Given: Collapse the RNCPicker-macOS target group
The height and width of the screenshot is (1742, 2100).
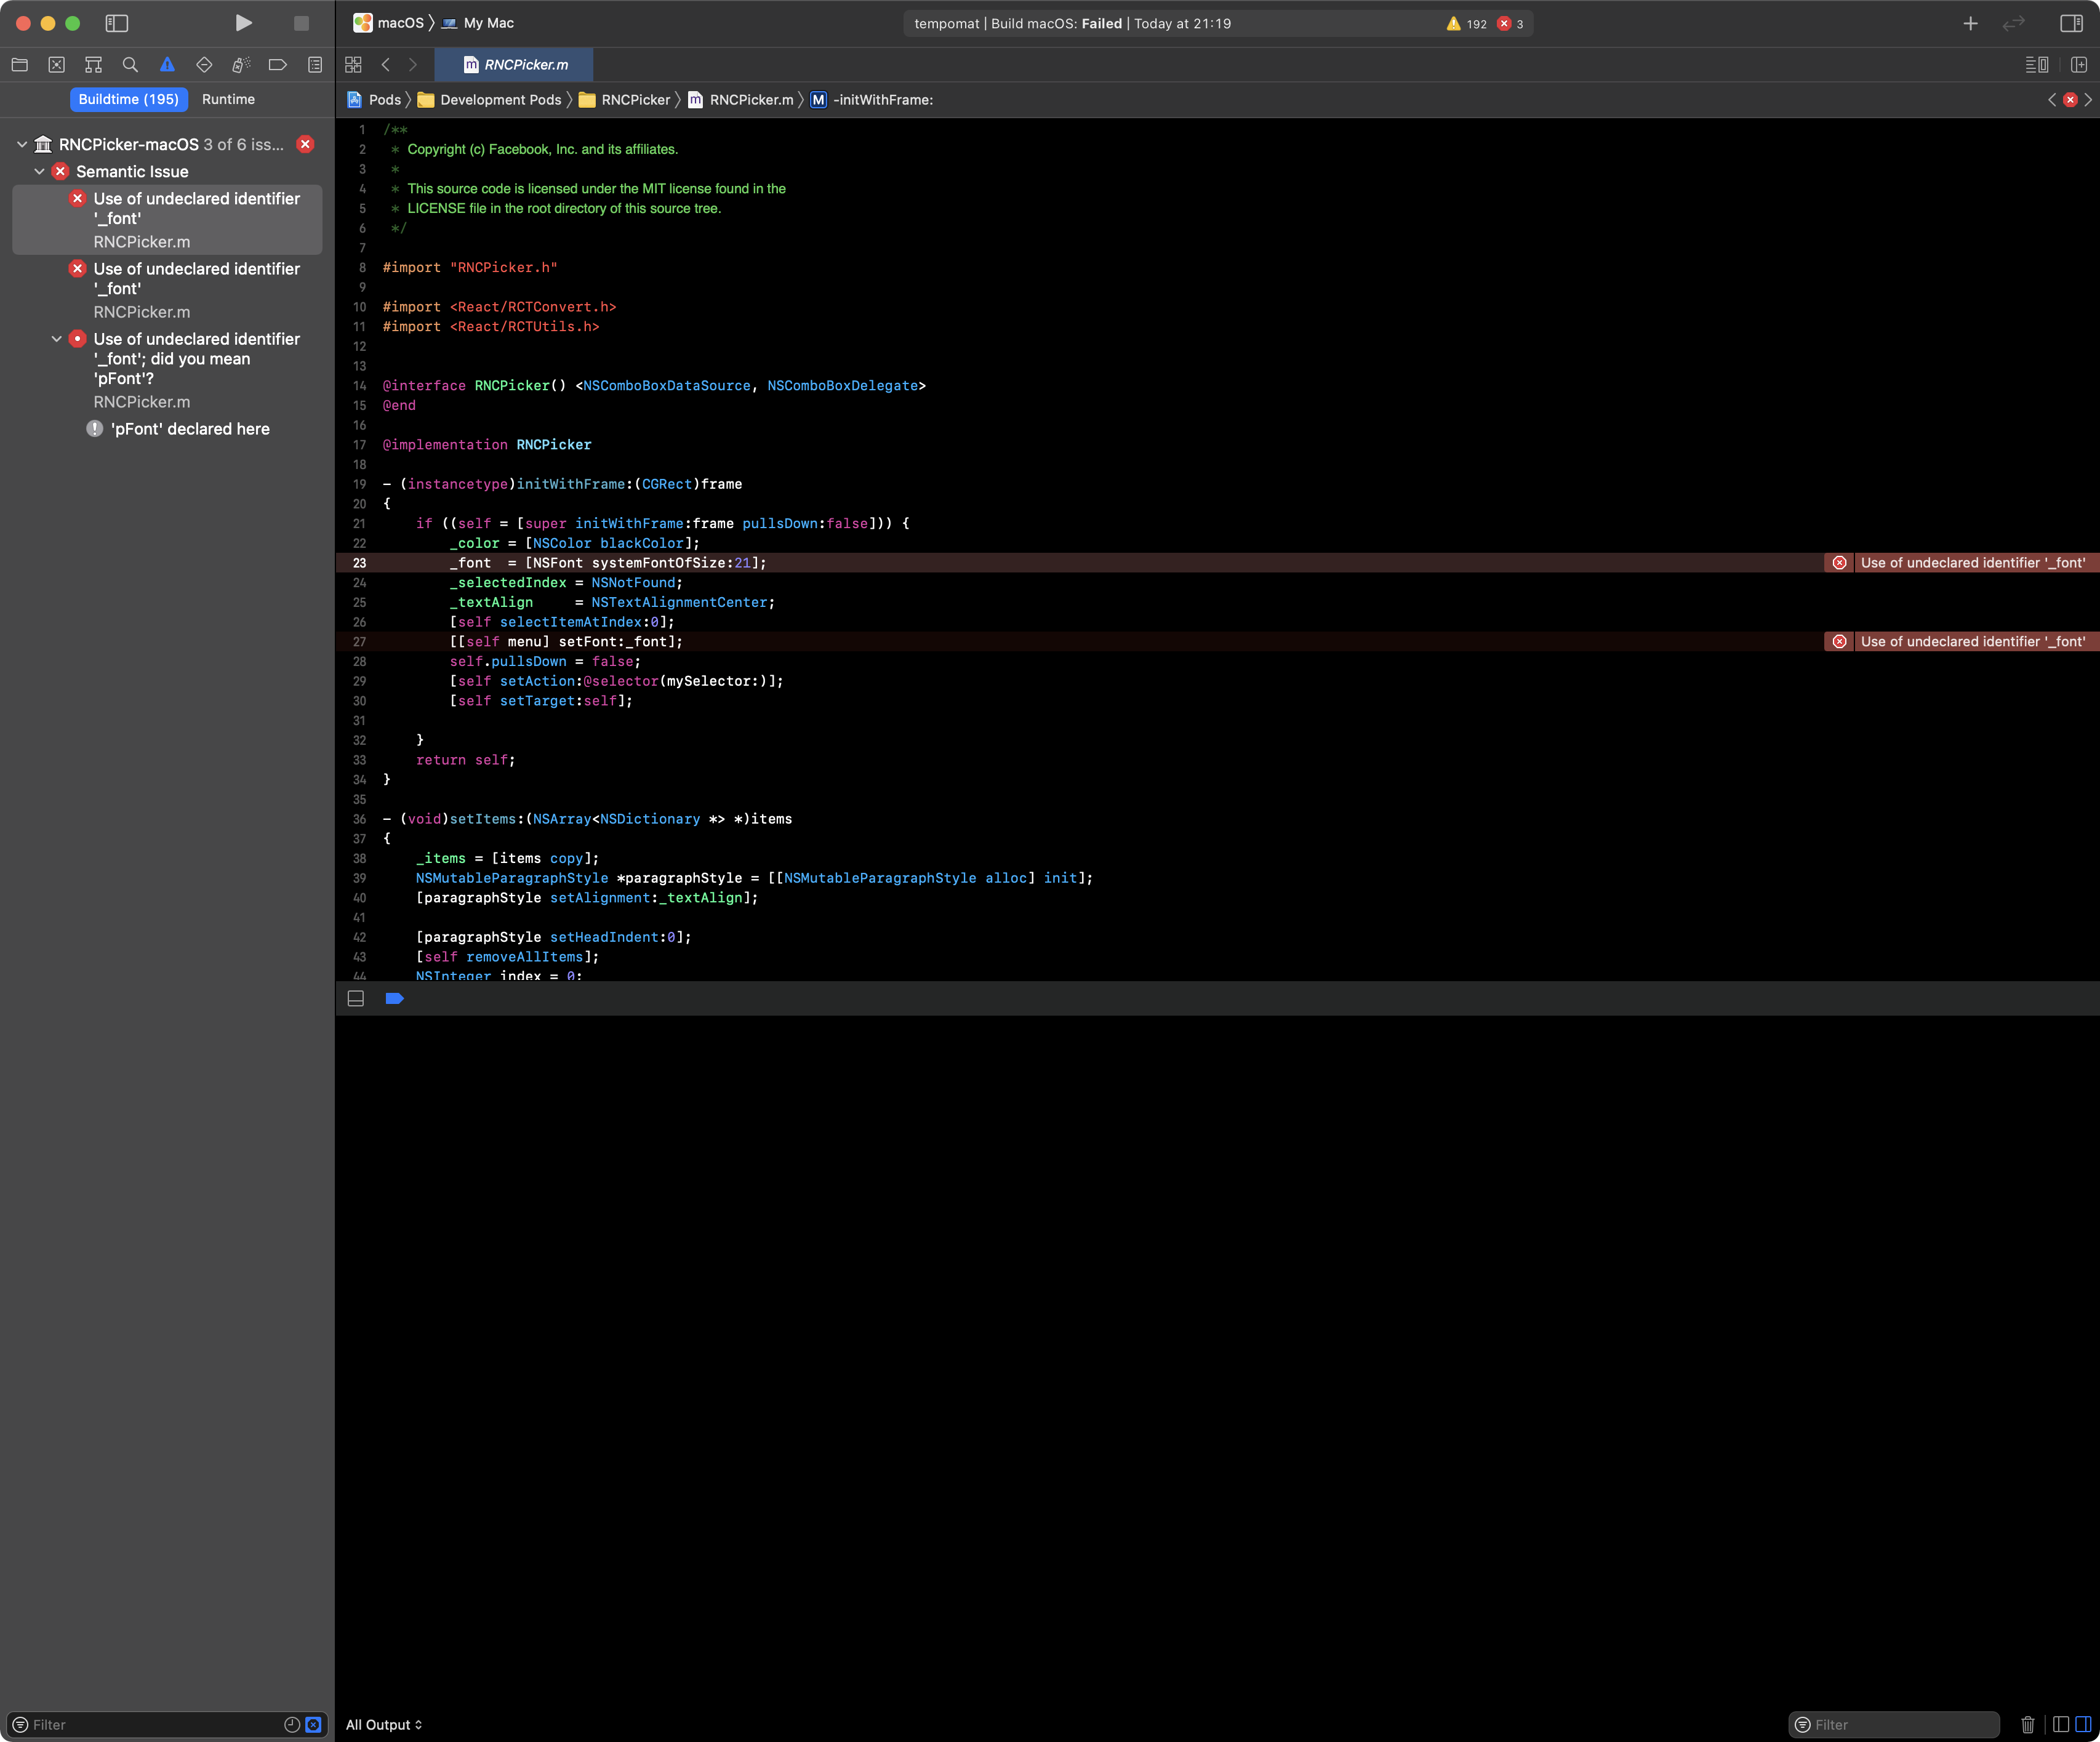Looking at the screenshot, I should (22, 144).
